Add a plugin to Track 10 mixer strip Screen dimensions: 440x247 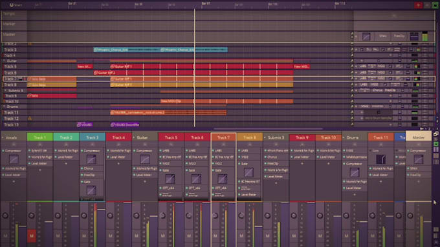(x=328, y=163)
